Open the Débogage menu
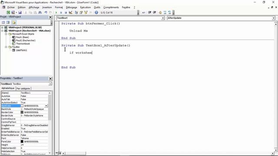This screenshot has height=156, width=278. coord(71,7)
